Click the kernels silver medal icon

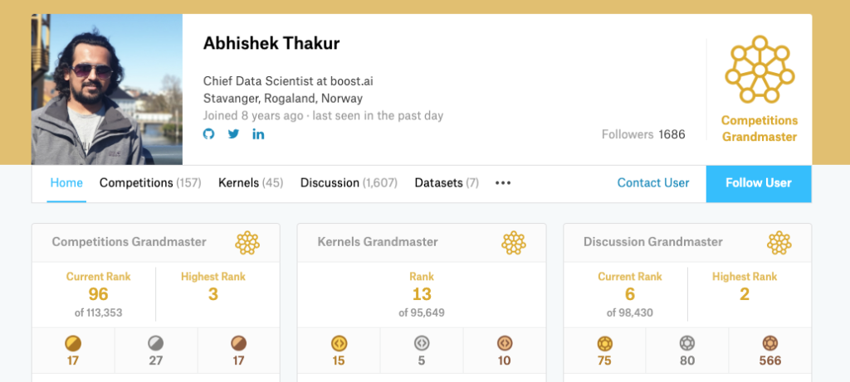(421, 343)
